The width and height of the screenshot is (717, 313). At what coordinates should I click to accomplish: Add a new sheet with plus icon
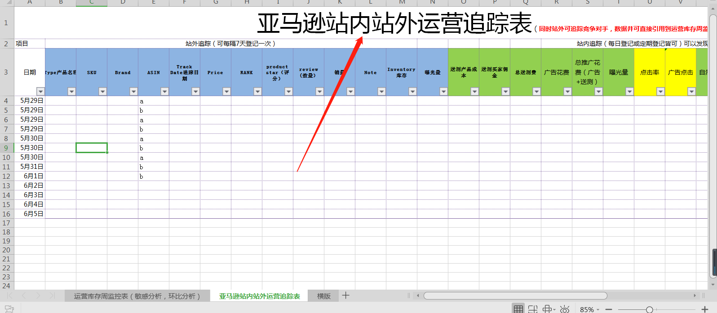click(x=345, y=295)
